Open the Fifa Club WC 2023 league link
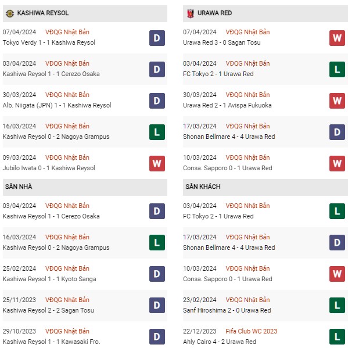 [x=251, y=331]
